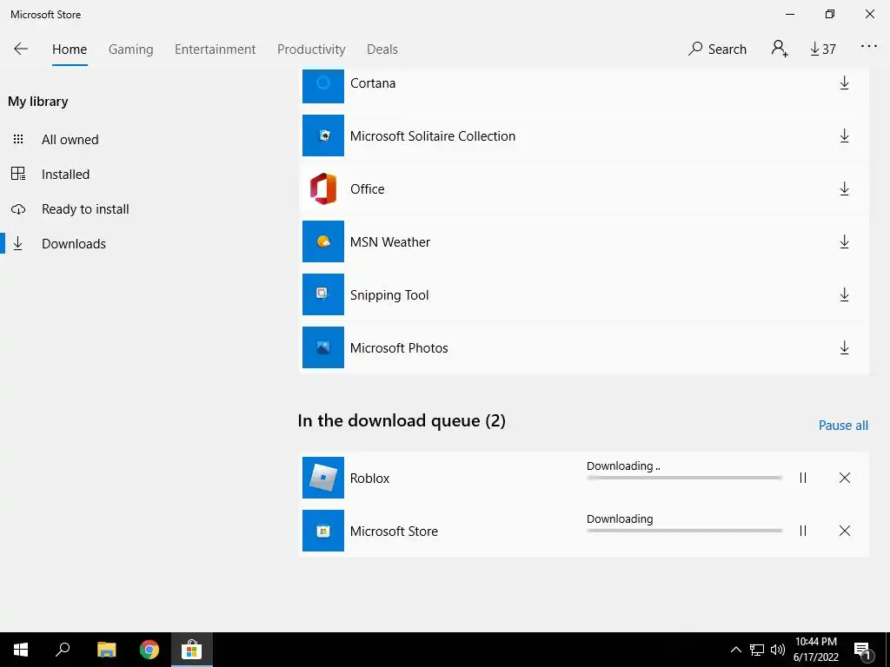Select Ready to install in library
This screenshot has height=667, width=890.
point(85,209)
